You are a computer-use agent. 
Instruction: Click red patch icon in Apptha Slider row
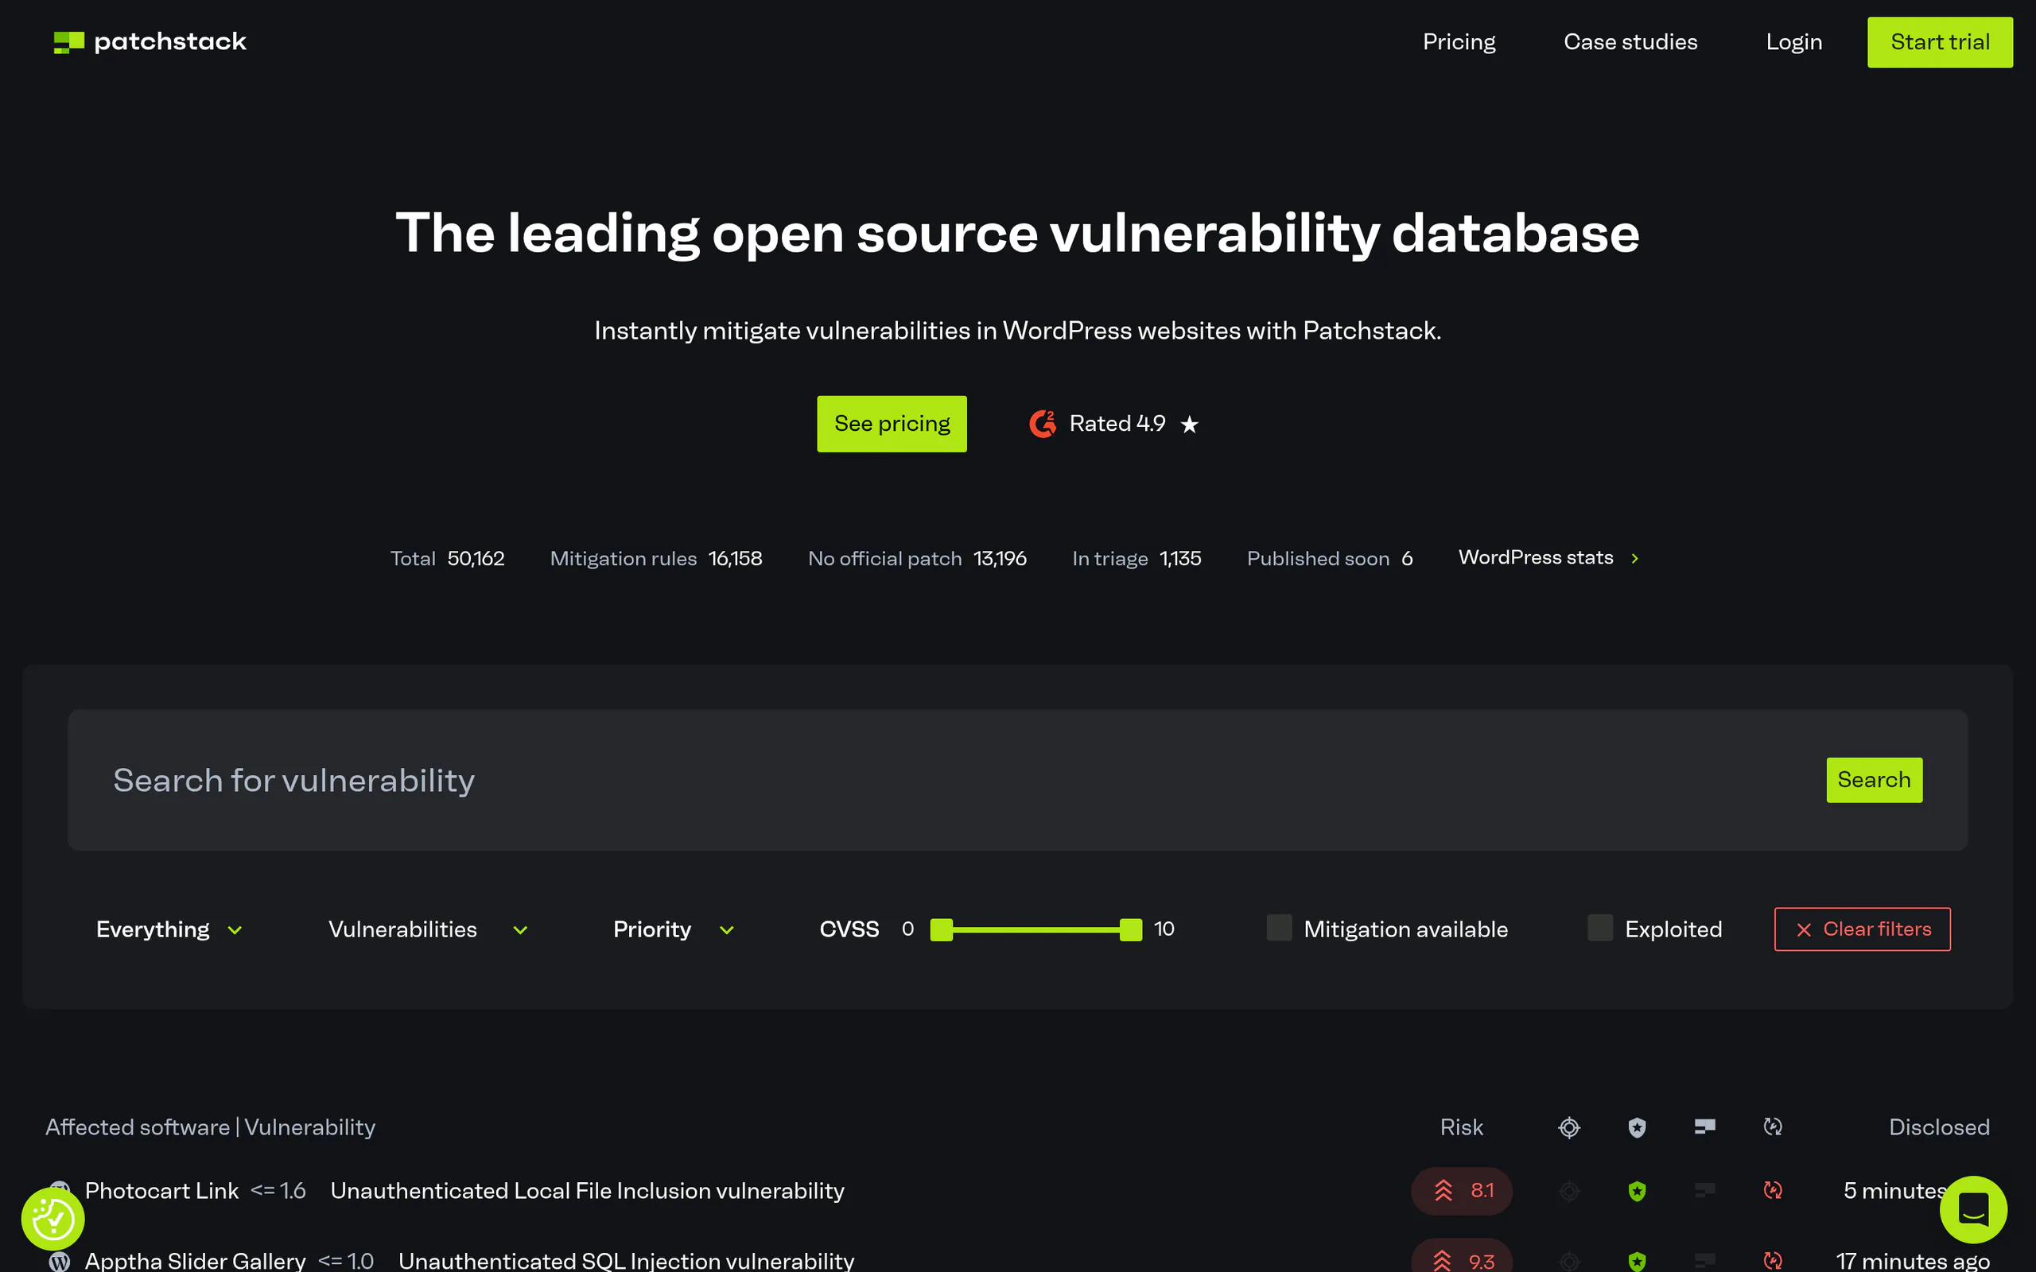click(x=1773, y=1260)
